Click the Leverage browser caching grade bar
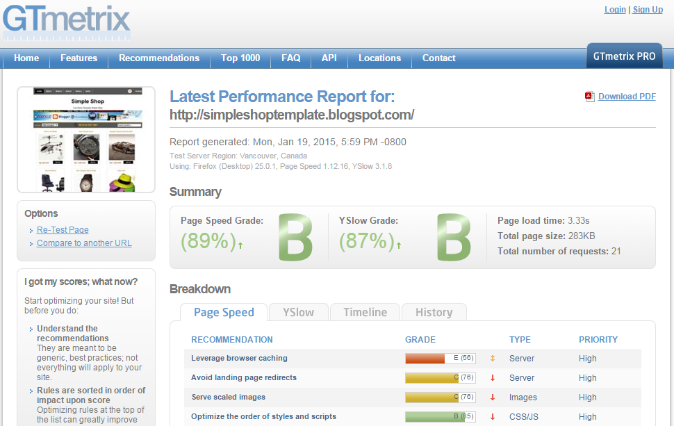The height and width of the screenshot is (426, 674). pyautogui.click(x=440, y=359)
